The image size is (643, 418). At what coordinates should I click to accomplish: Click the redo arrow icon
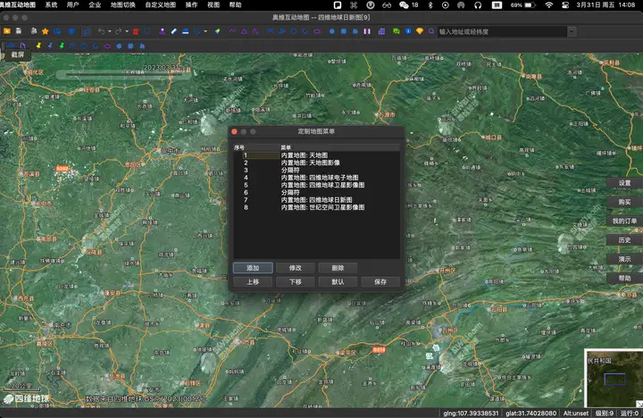tap(119, 31)
